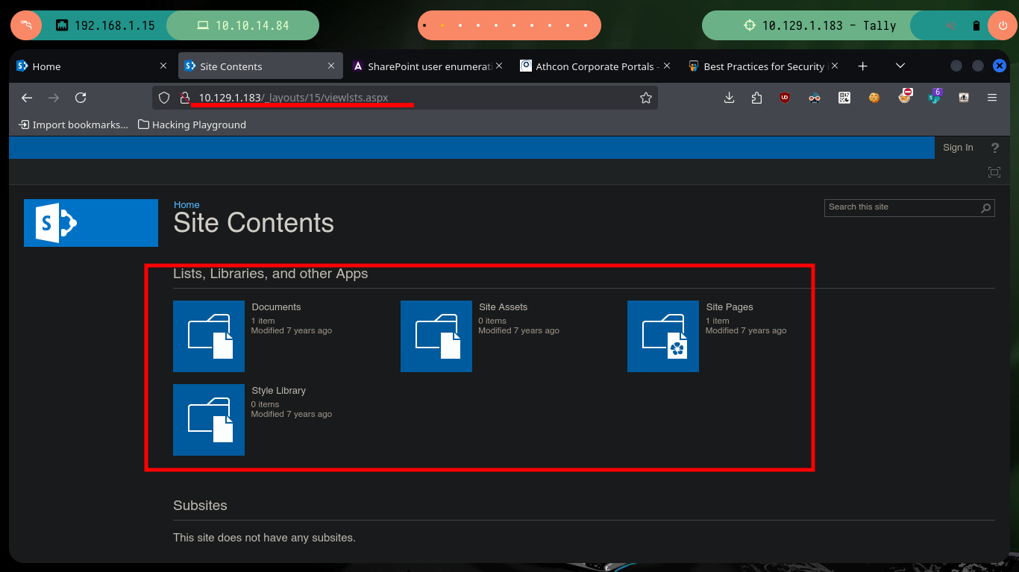Open the extensions puzzle icon
The height and width of the screenshot is (572, 1019).
pos(756,98)
